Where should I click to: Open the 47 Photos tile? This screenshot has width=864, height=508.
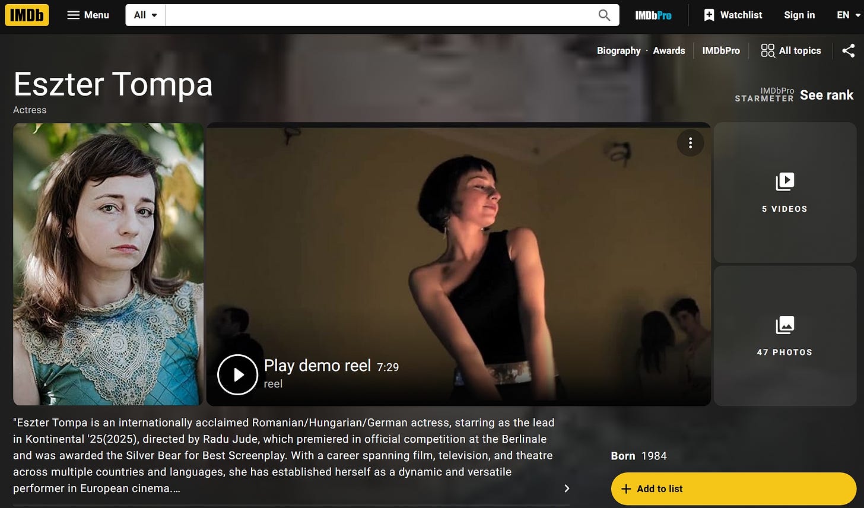(x=784, y=336)
